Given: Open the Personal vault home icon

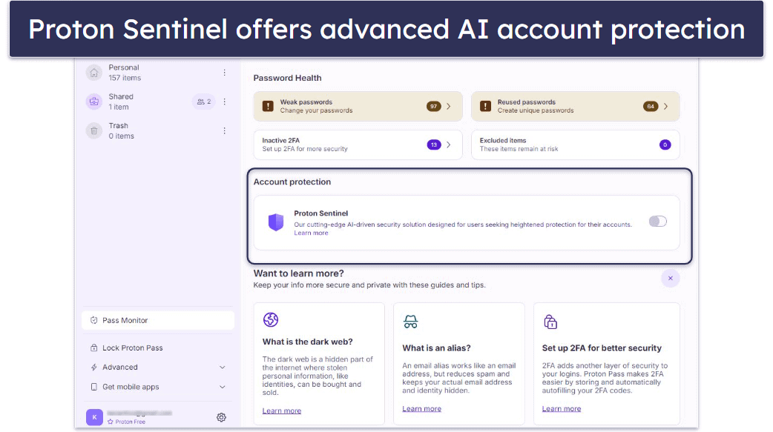Looking at the screenshot, I should 93,73.
